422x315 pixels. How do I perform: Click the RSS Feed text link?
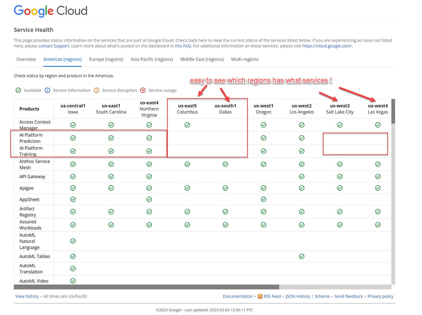coord(272,296)
